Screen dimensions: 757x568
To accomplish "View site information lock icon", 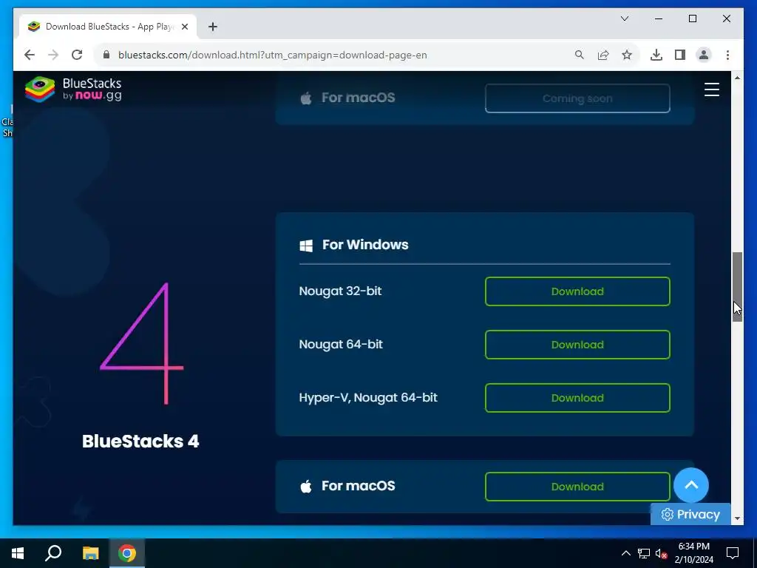I will click(106, 55).
